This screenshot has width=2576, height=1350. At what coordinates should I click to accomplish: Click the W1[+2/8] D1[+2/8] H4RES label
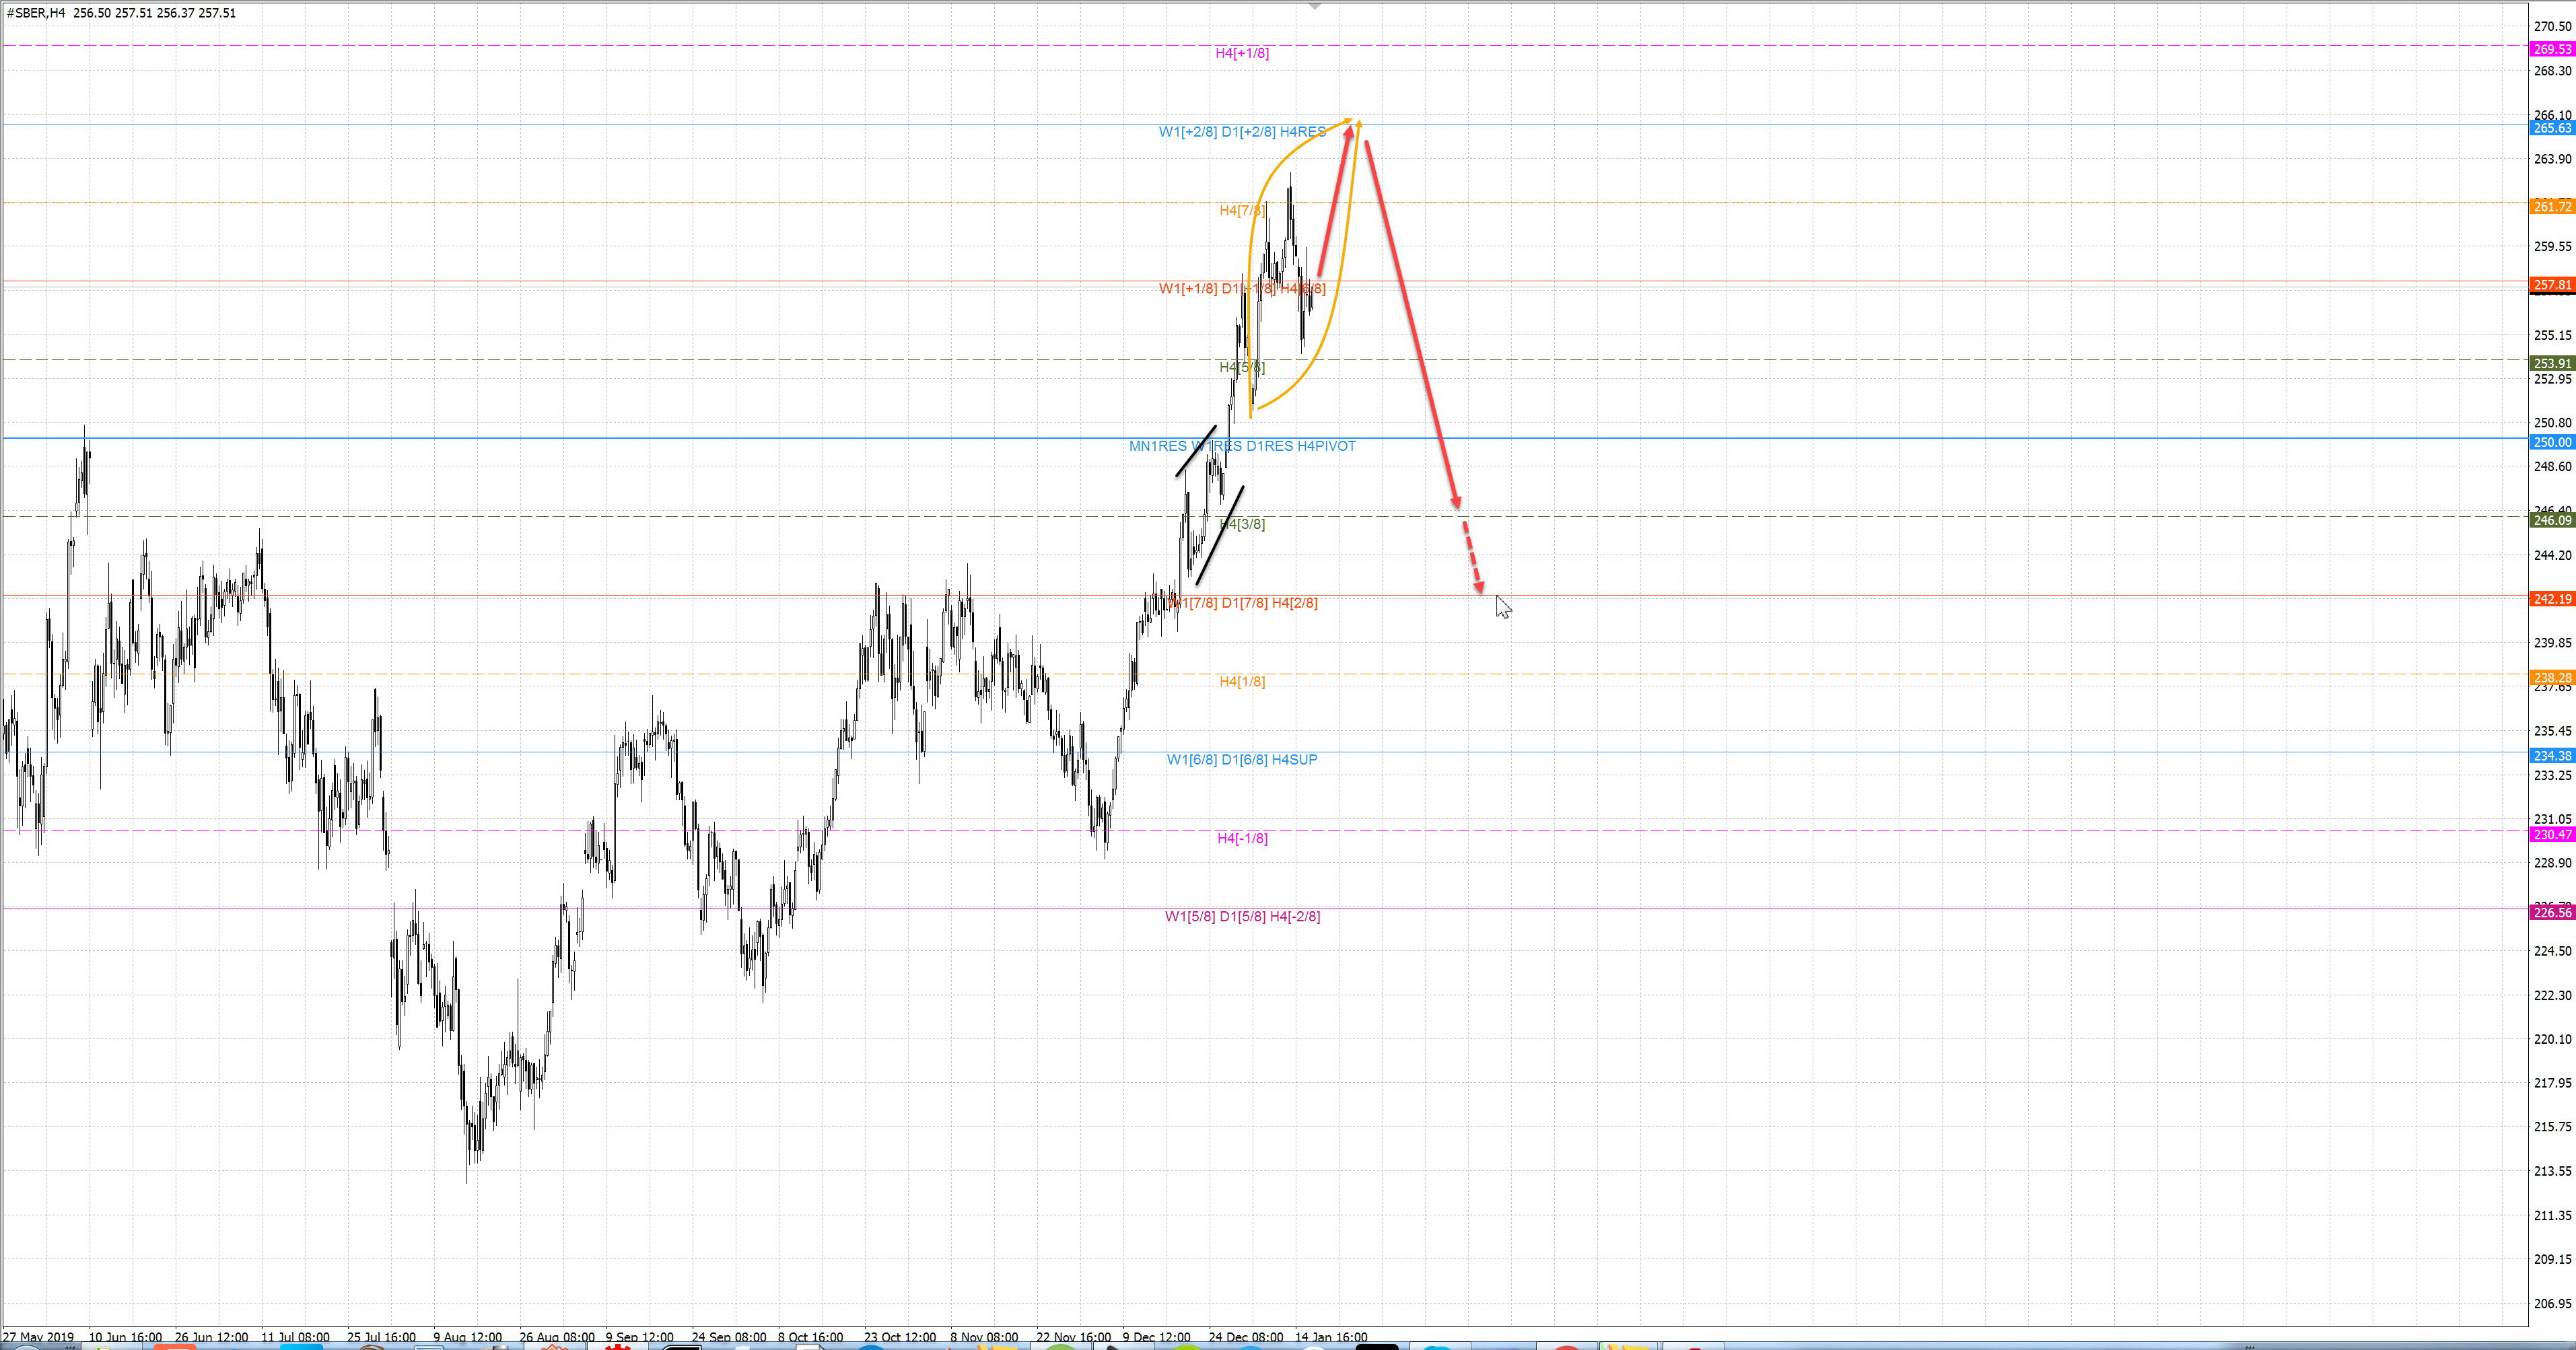tap(1242, 132)
